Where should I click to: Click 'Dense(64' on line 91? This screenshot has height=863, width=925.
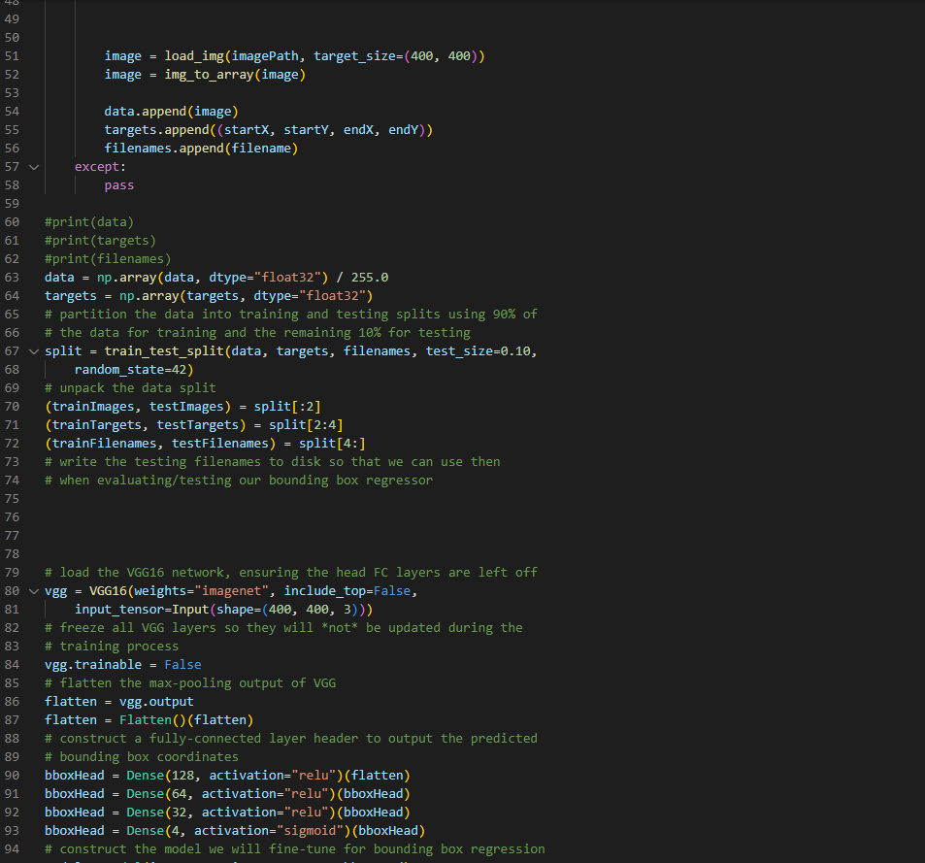pos(156,793)
